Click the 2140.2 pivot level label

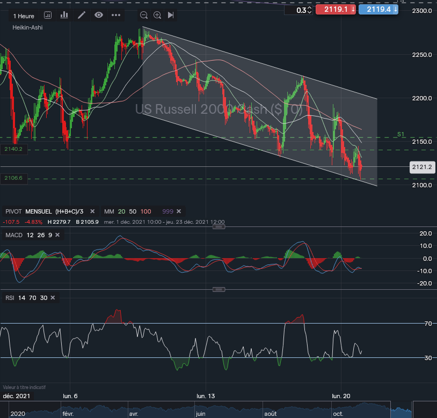[x=13, y=149]
